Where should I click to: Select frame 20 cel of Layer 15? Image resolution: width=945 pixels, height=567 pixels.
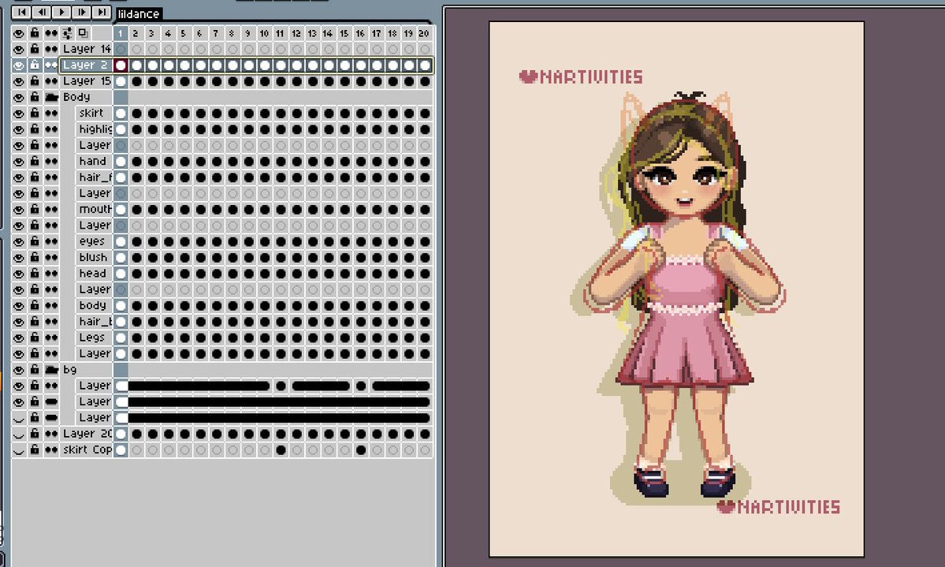click(425, 80)
